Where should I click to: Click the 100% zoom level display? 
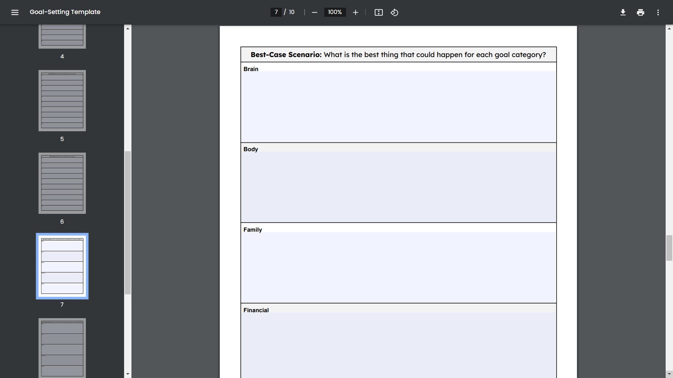(x=334, y=12)
